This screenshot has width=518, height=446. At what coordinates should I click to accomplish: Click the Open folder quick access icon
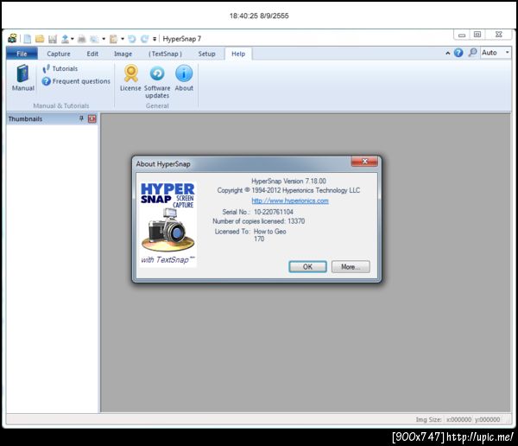(x=40, y=39)
